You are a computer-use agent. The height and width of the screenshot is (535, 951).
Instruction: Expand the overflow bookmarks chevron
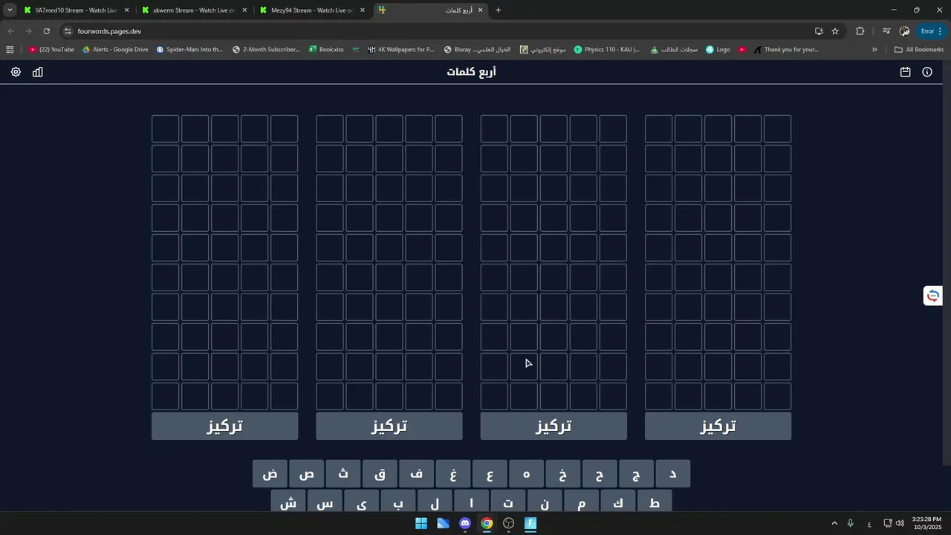click(x=874, y=50)
